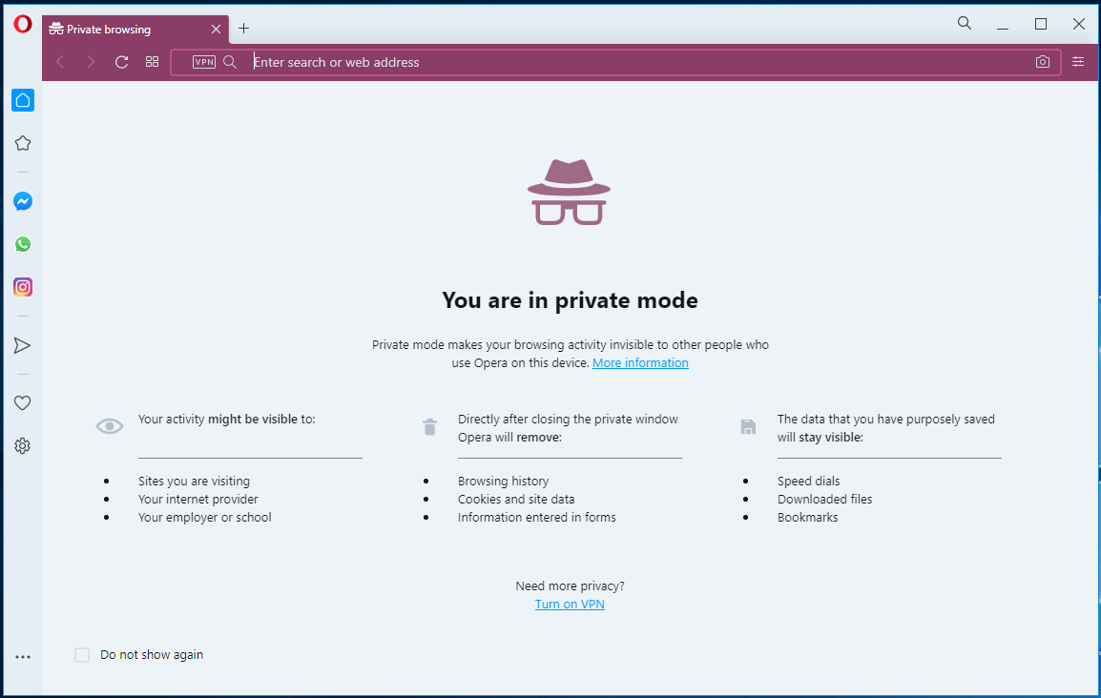Open a new tab with the plus

(x=243, y=29)
